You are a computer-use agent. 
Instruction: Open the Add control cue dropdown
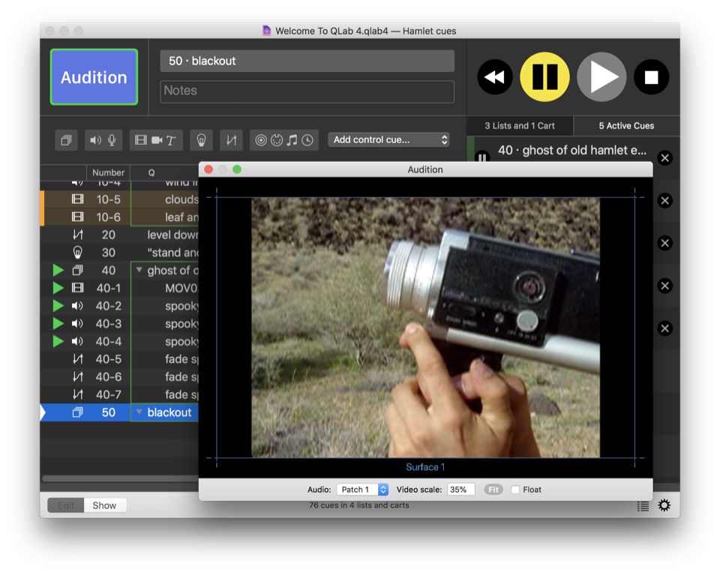pyautogui.click(x=389, y=140)
